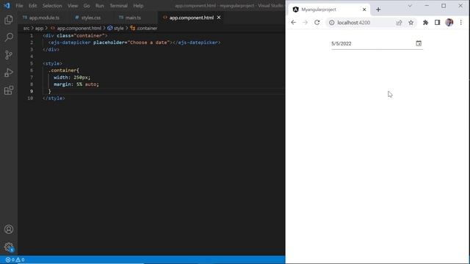
Task: Open the Chrome profile avatar
Action: 449,23
